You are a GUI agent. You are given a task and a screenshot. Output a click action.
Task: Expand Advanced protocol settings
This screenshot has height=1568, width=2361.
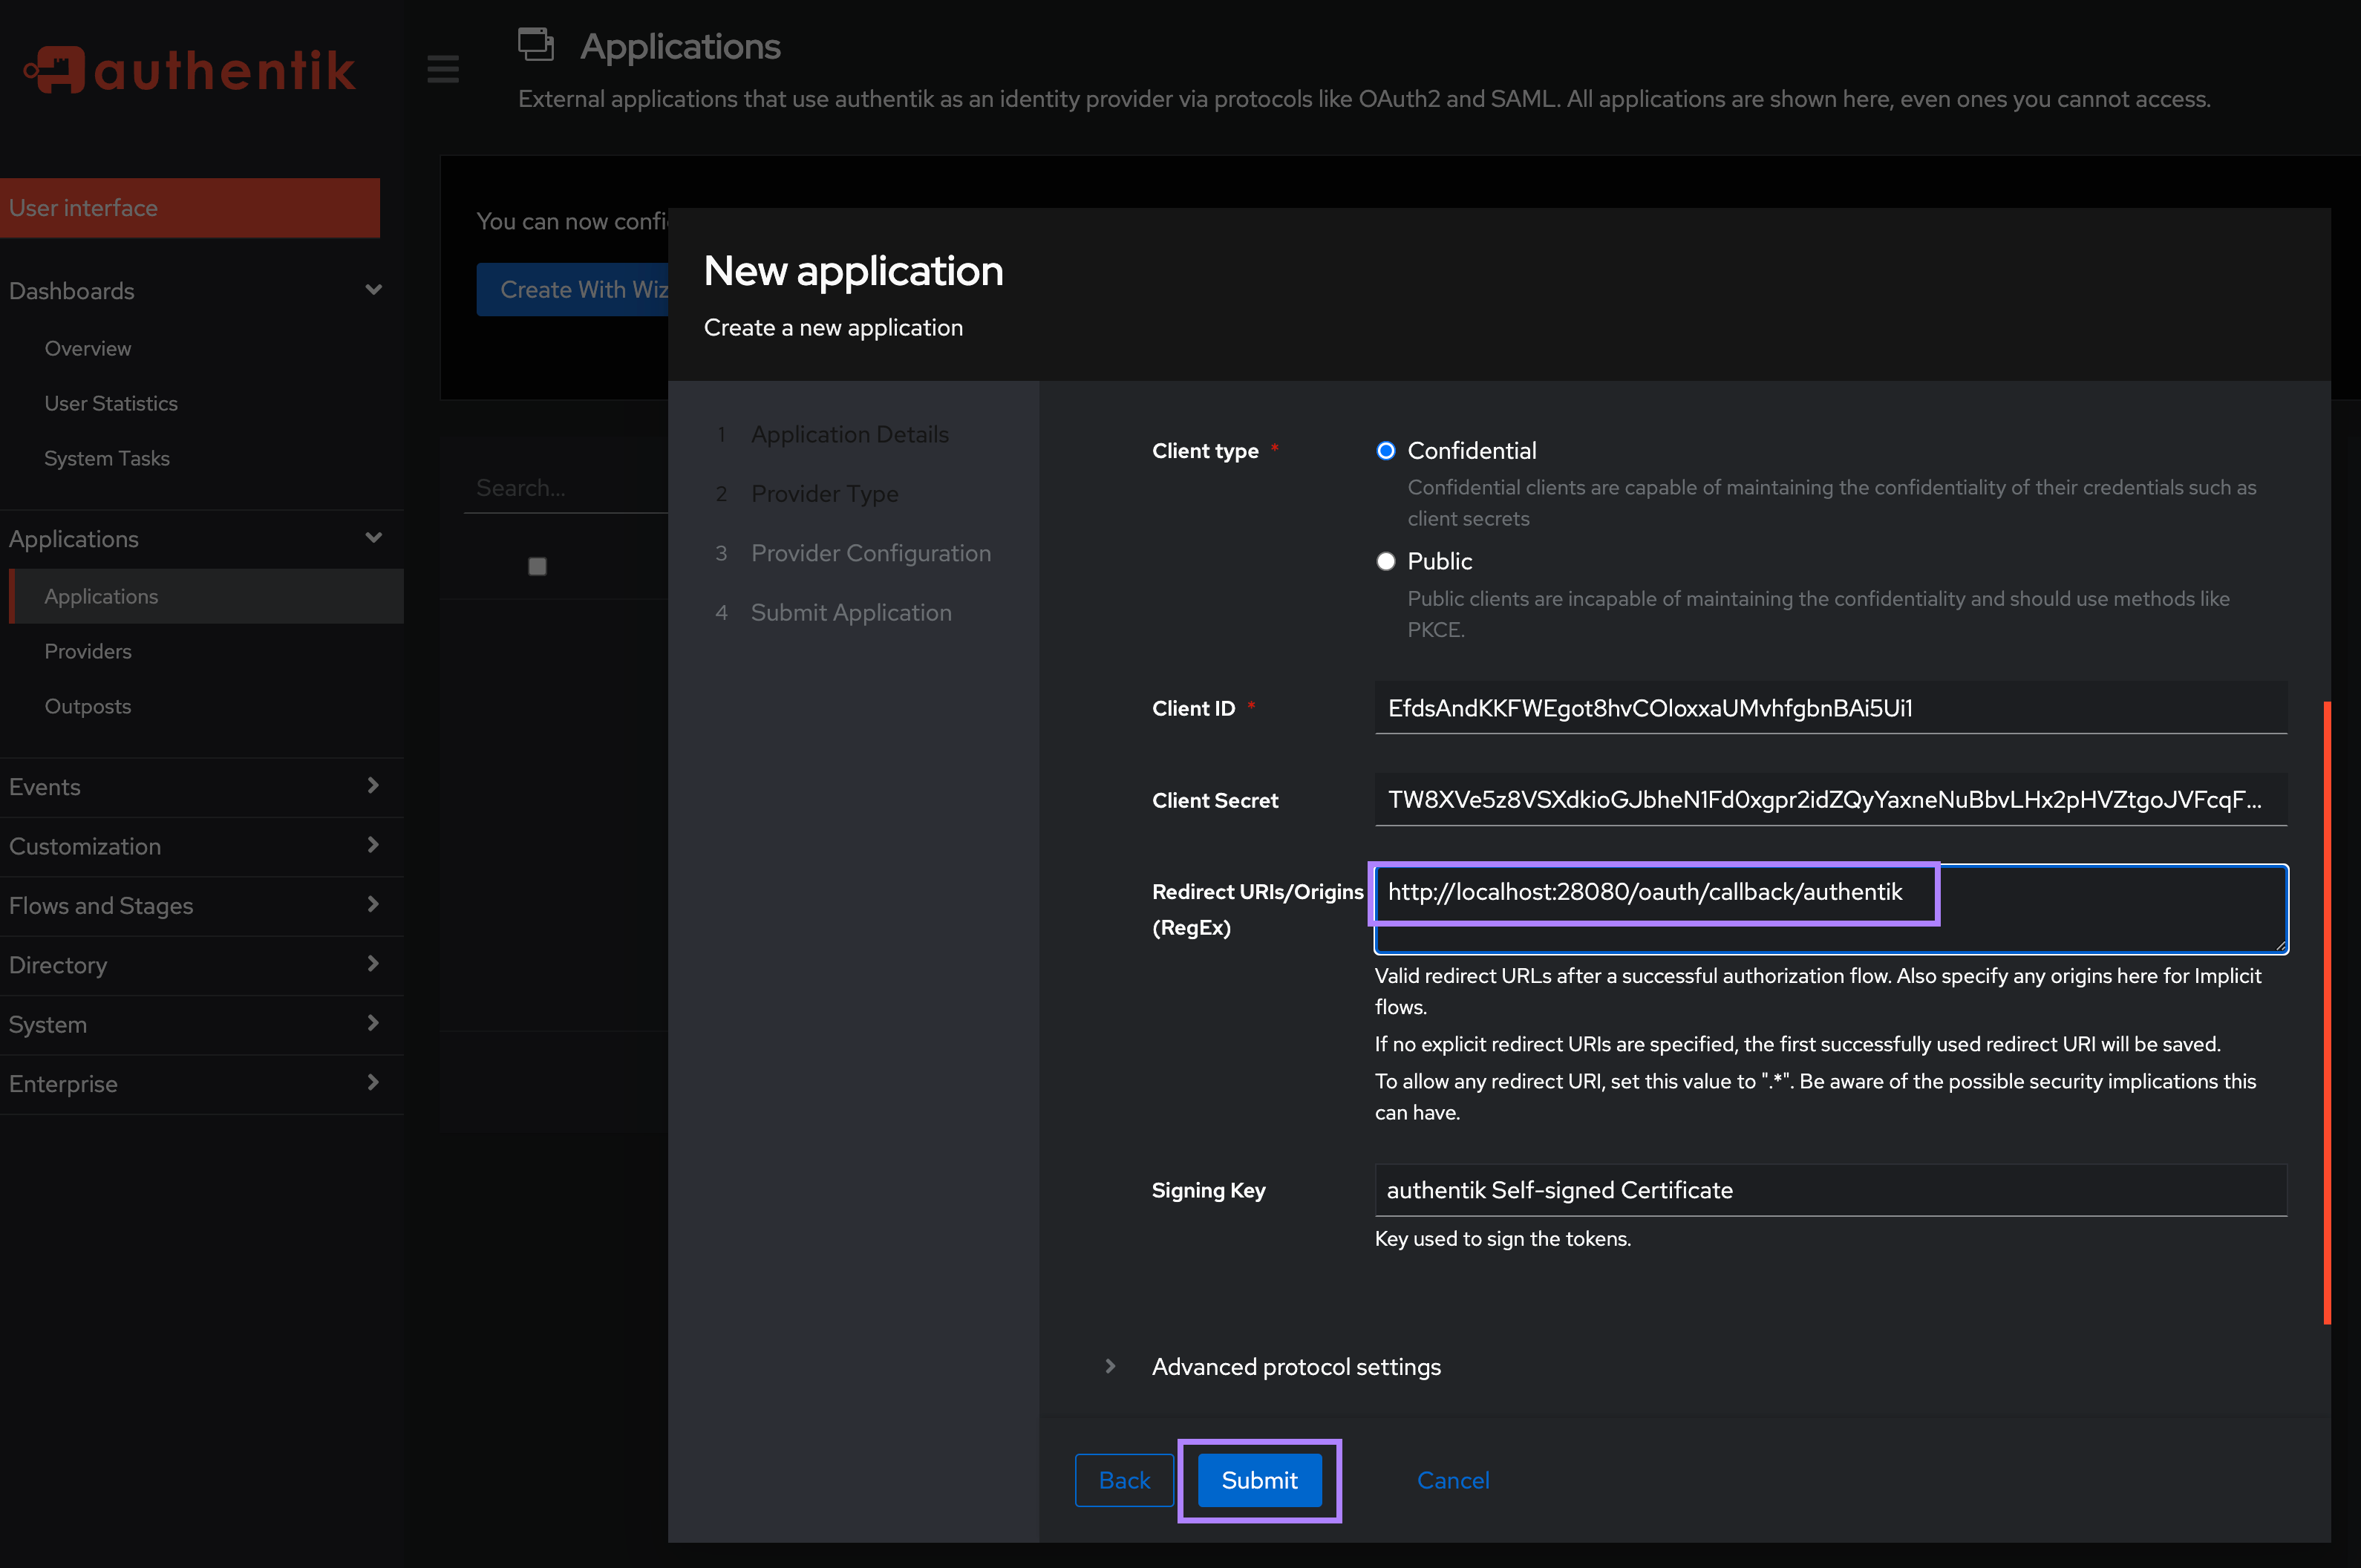point(1296,1366)
